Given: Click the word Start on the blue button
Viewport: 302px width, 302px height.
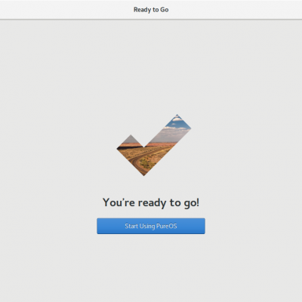Looking at the screenshot, I should coord(131,226).
